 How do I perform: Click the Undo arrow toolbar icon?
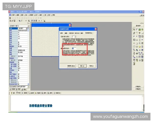tap(26, 21)
